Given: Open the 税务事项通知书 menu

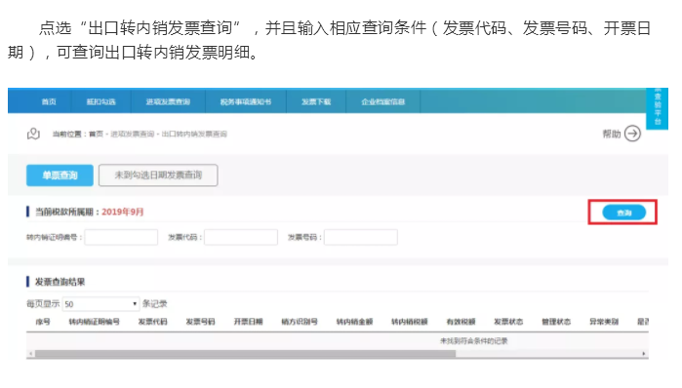Looking at the screenshot, I should (246, 101).
